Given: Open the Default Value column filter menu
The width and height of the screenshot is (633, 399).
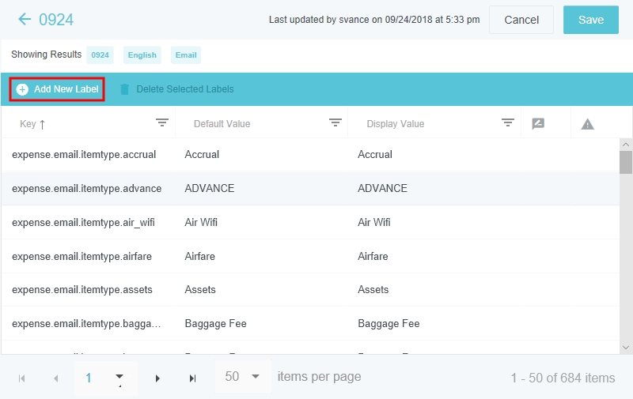Looking at the screenshot, I should 335,122.
